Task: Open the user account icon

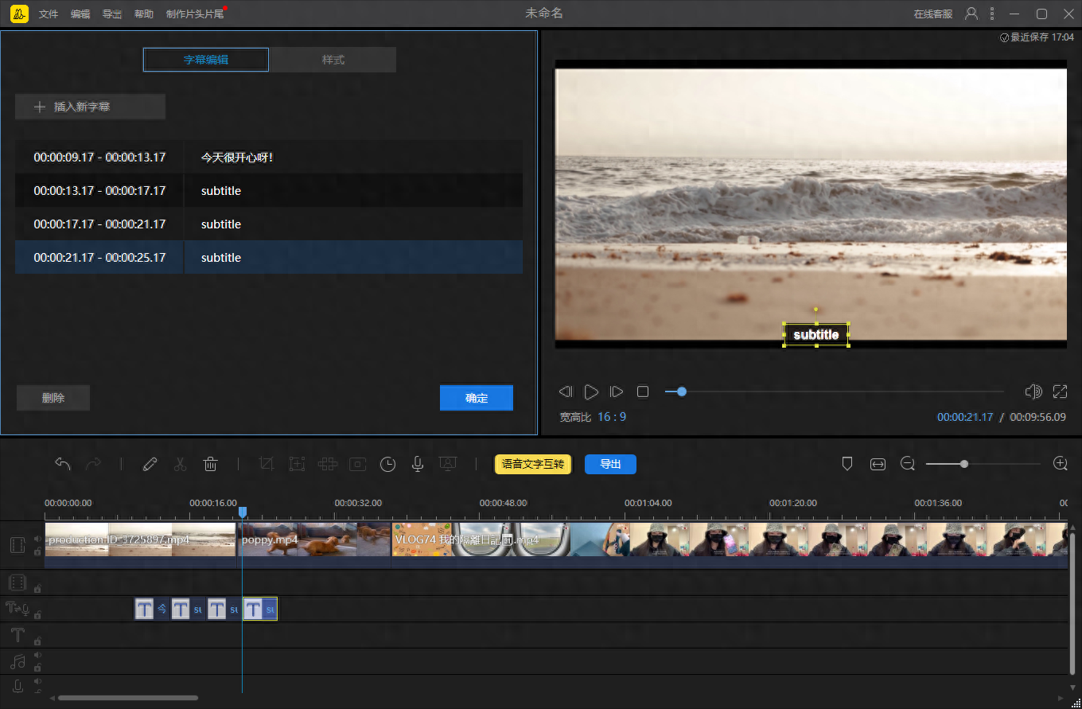Action: (971, 14)
